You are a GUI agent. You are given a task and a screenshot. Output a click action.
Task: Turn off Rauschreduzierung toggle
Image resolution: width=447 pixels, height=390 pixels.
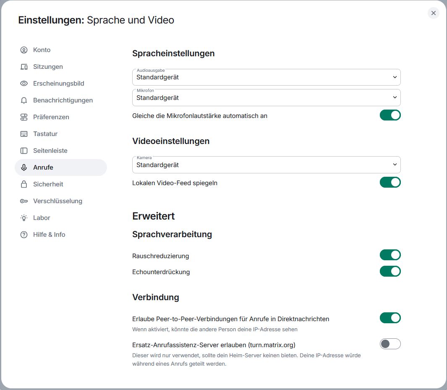click(390, 255)
